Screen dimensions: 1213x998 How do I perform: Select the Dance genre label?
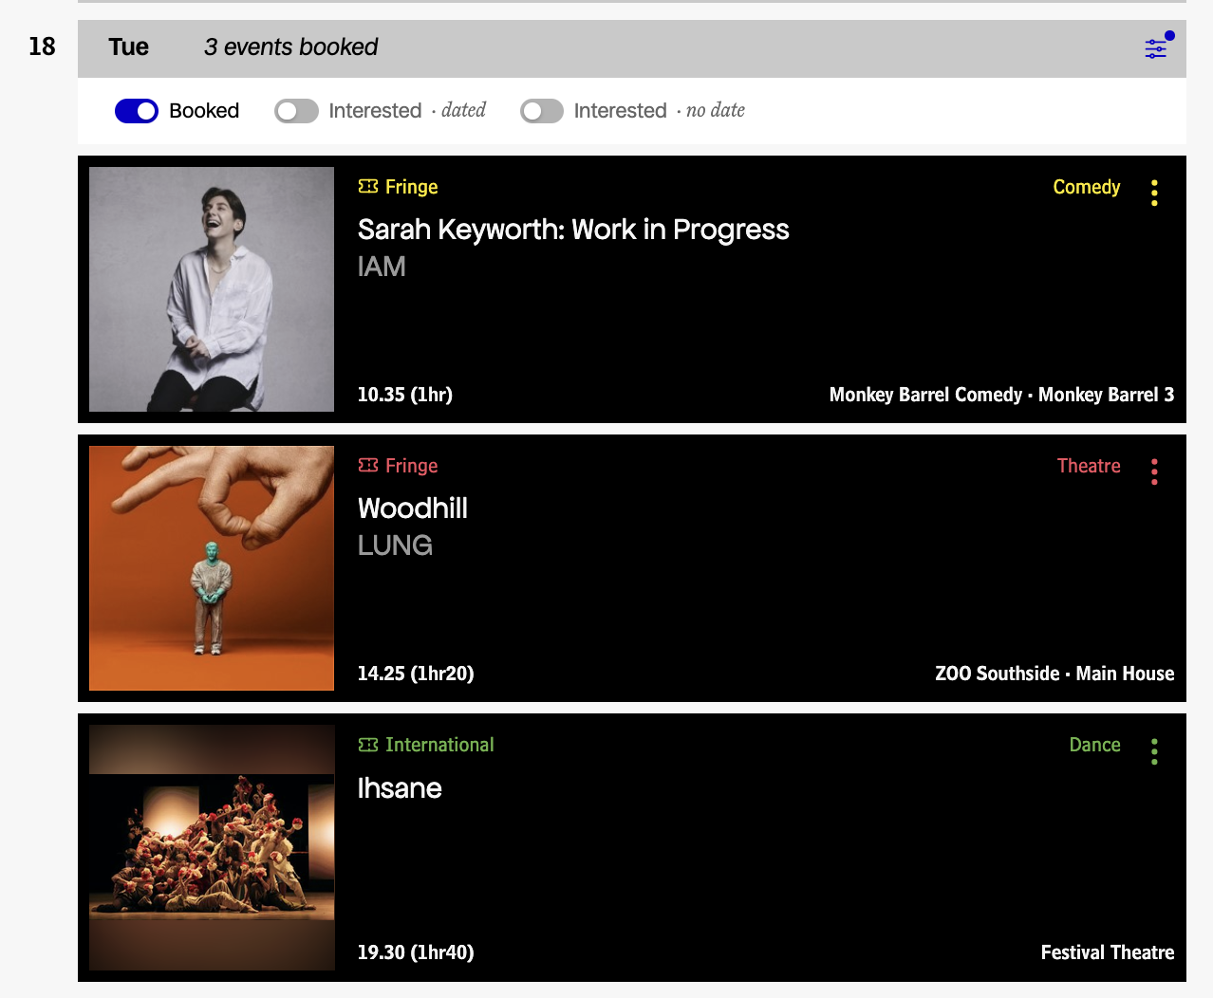tap(1094, 745)
